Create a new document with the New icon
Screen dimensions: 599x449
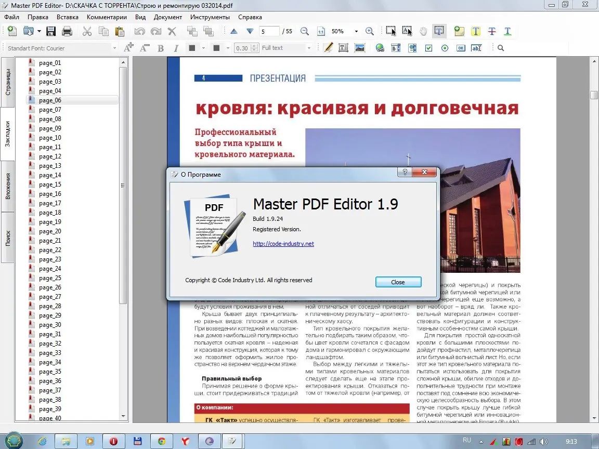pos(12,31)
